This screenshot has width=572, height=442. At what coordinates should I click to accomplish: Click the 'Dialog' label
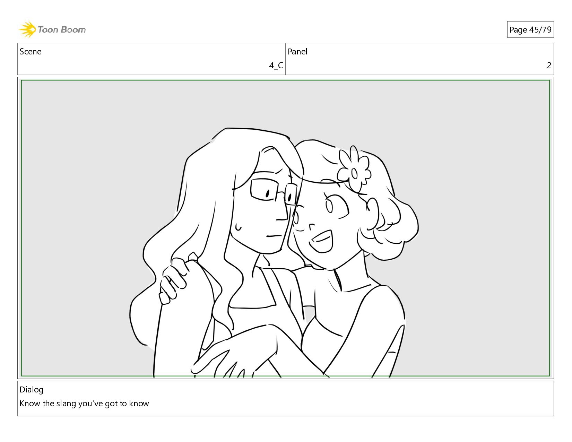pyautogui.click(x=32, y=390)
